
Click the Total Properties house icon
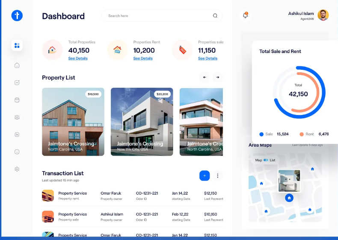coord(52,50)
